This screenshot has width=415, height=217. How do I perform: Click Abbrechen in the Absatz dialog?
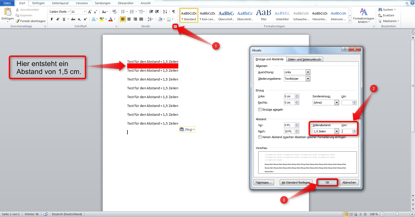coord(349,182)
